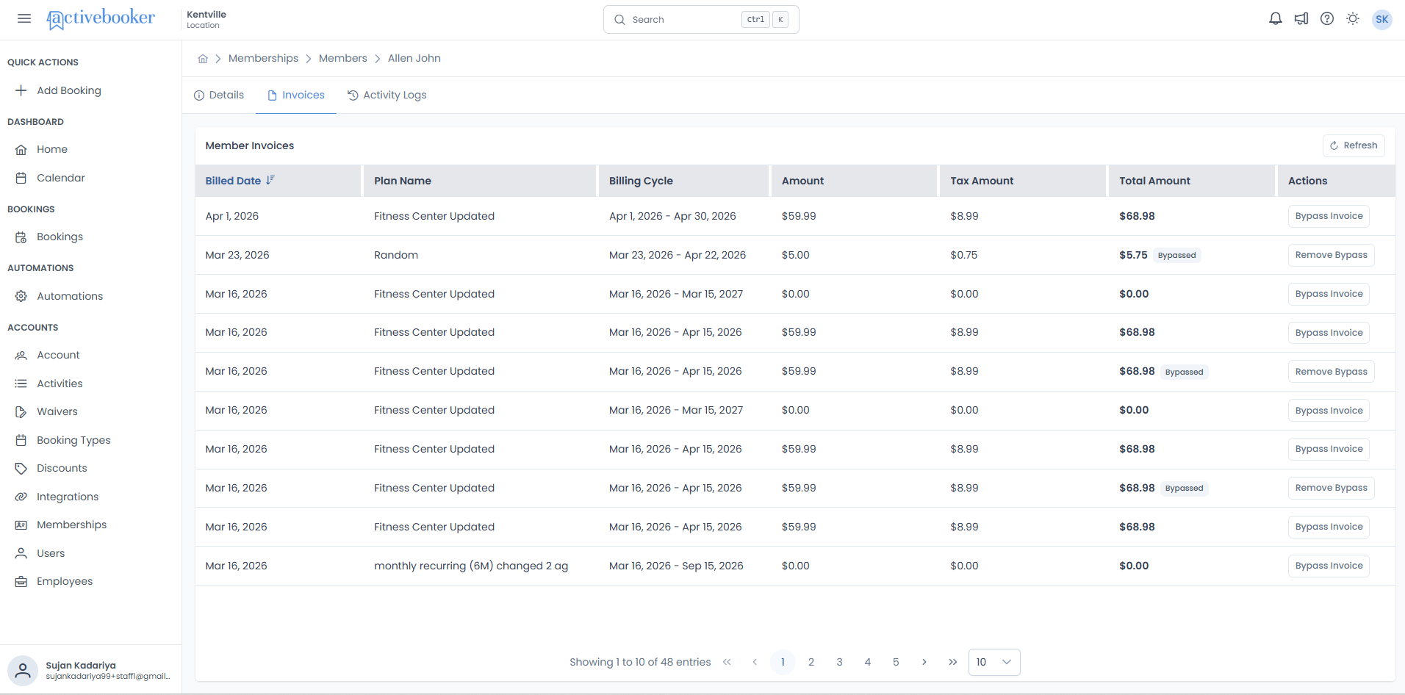Click the Waivers pen icon
Screen dimensions: 1405x695
click(21, 411)
